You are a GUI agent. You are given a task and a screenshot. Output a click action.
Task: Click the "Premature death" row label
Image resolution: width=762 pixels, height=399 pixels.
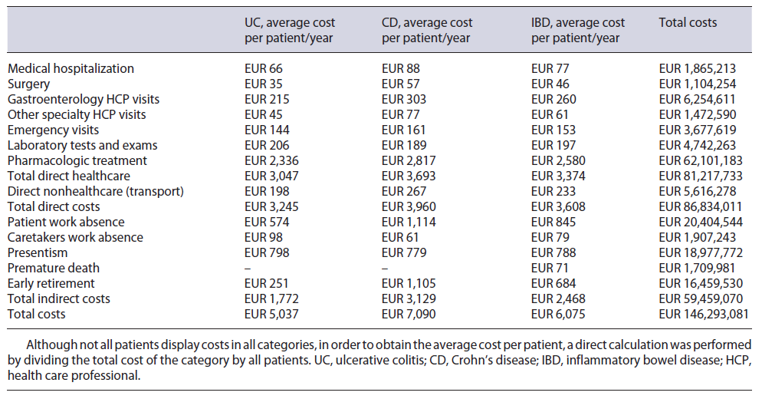tap(54, 268)
